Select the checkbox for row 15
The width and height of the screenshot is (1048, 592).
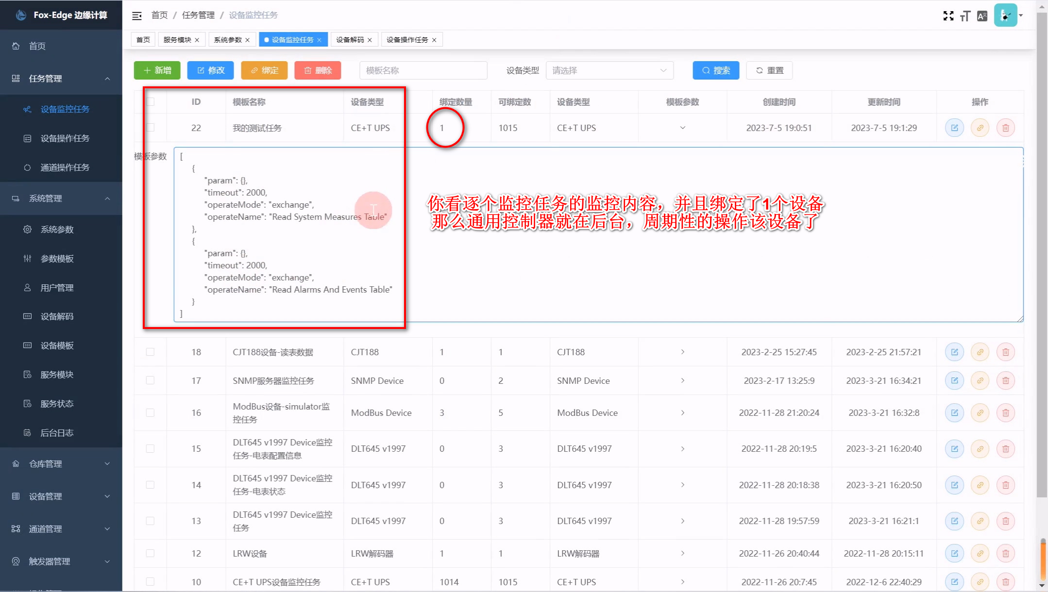tap(151, 449)
